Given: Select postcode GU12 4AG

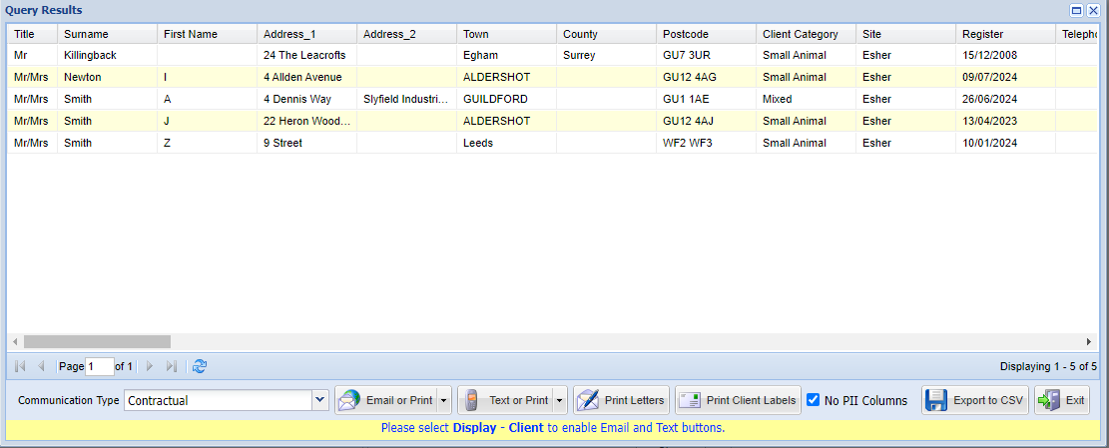Looking at the screenshot, I should [706, 77].
